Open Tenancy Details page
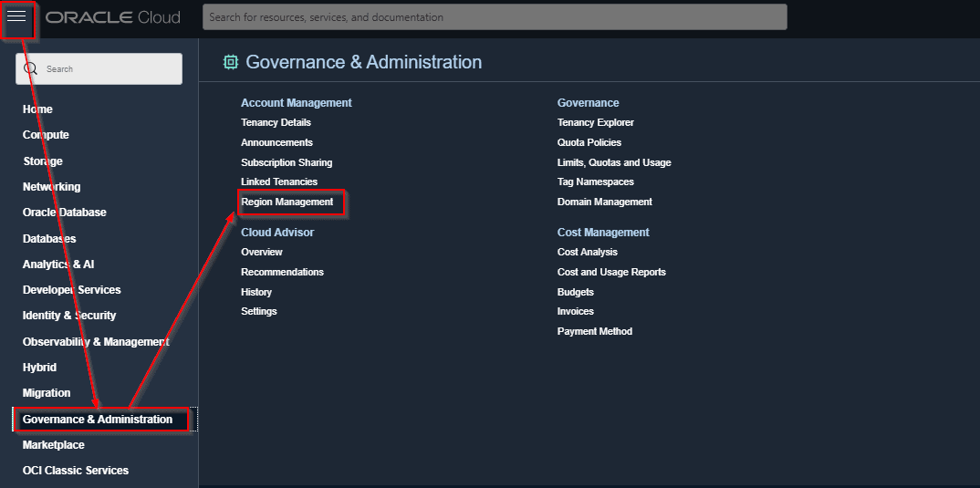 tap(276, 122)
